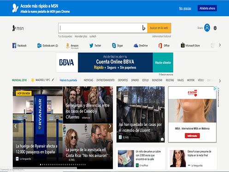229x172 pixels.
Task: Open the Outlook.com mail shortcut
Action: click(39, 46)
